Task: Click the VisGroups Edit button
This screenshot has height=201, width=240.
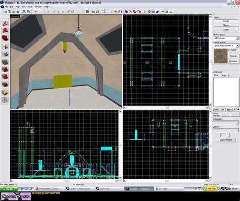Action: 222,109
